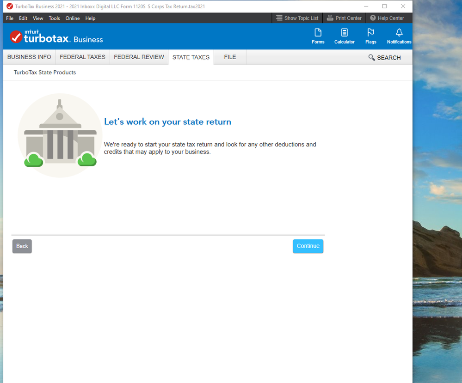Select the State Taxes tab

(191, 57)
